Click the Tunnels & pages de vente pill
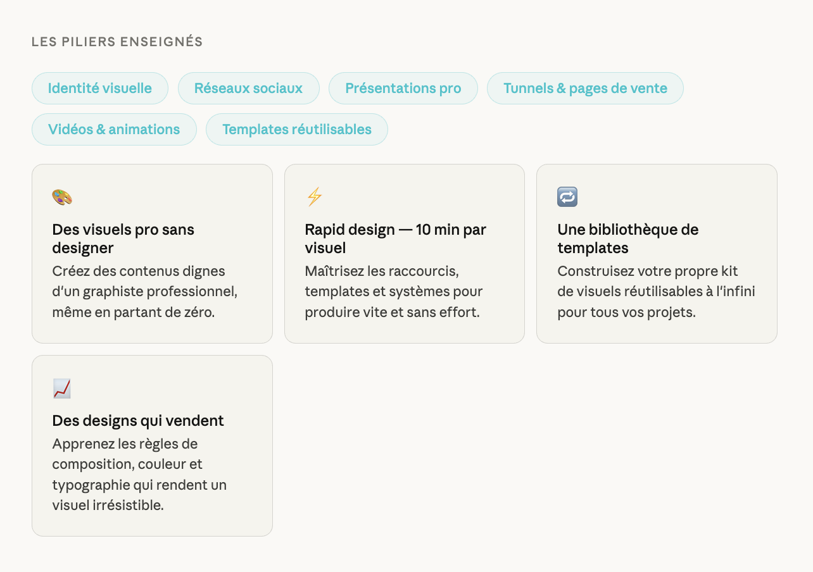Viewport: 813px width, 572px height. pos(585,89)
